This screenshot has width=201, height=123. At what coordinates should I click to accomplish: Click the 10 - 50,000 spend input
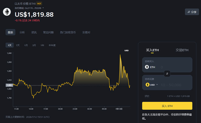click(x=171, y=85)
